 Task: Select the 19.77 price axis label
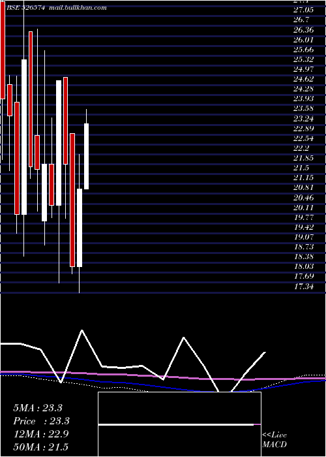304,217
